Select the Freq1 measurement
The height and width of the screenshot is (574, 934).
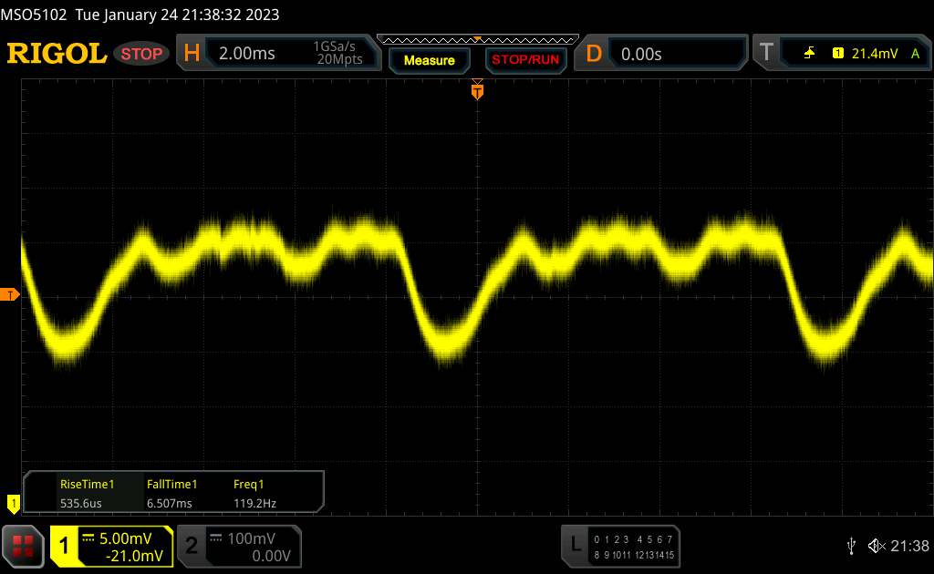pyautogui.click(x=248, y=484)
